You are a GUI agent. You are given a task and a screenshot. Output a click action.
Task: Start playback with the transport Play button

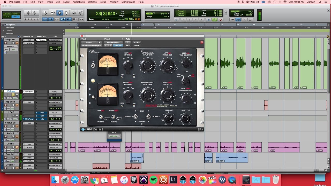[x=215, y=20]
